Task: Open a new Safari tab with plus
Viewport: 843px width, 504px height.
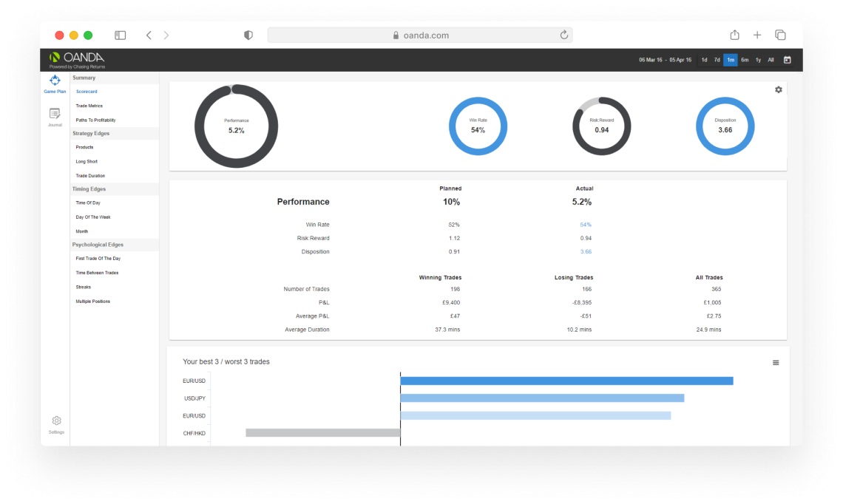Action: tap(757, 35)
